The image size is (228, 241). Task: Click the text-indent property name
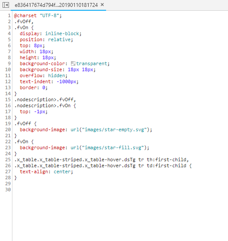pyautogui.click(x=35, y=81)
